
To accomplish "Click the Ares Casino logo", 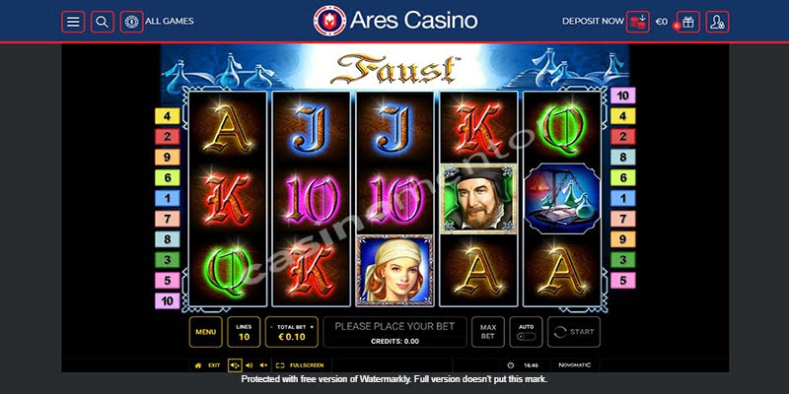I will coord(395,21).
